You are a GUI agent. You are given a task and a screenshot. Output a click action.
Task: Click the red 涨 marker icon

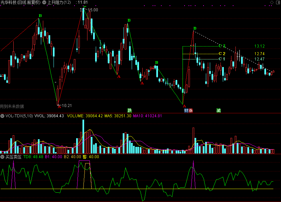[191, 110]
